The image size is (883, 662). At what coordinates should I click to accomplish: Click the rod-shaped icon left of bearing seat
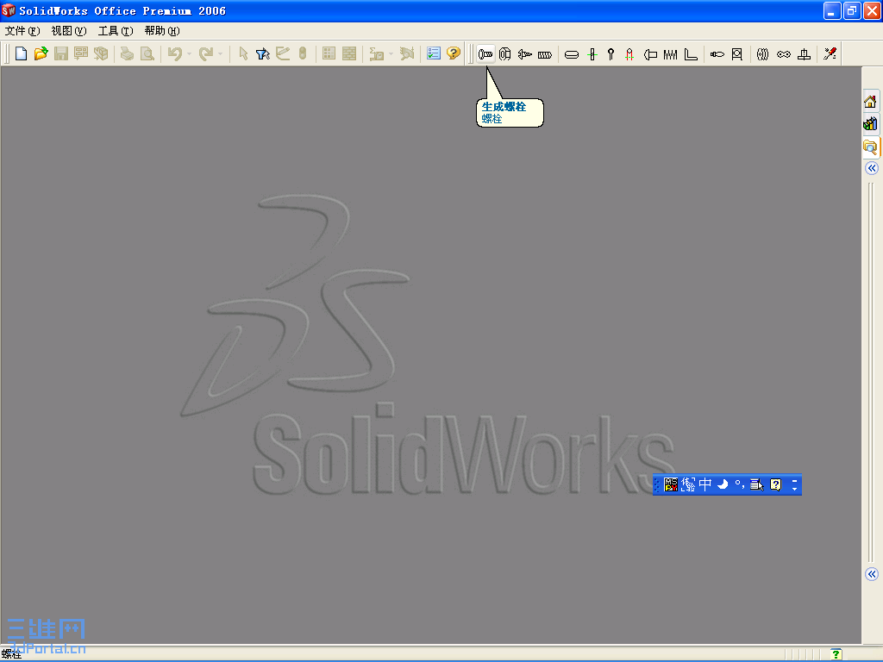[x=717, y=54]
